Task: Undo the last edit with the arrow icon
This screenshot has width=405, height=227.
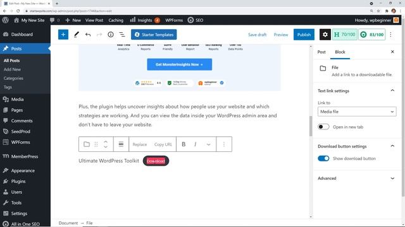Action: point(88,35)
